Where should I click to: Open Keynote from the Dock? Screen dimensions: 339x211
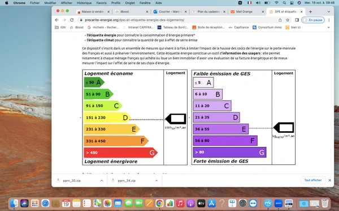232,203
